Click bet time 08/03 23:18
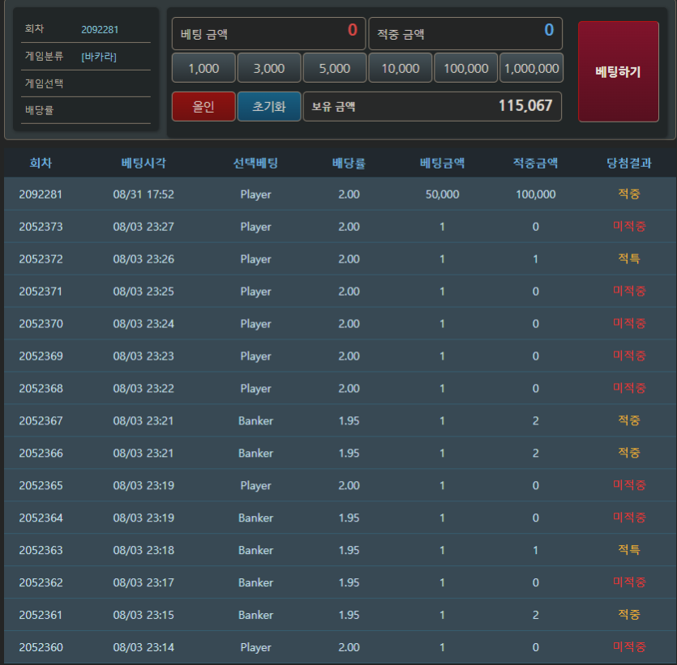The height and width of the screenshot is (665, 677). click(144, 550)
